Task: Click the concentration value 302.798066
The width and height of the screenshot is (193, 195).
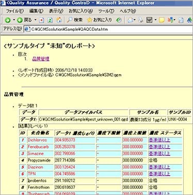Action: (x=65, y=153)
